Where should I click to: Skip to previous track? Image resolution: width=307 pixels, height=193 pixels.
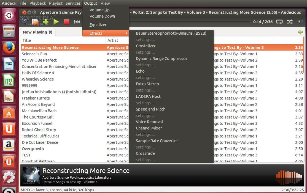(x=77, y=22)
